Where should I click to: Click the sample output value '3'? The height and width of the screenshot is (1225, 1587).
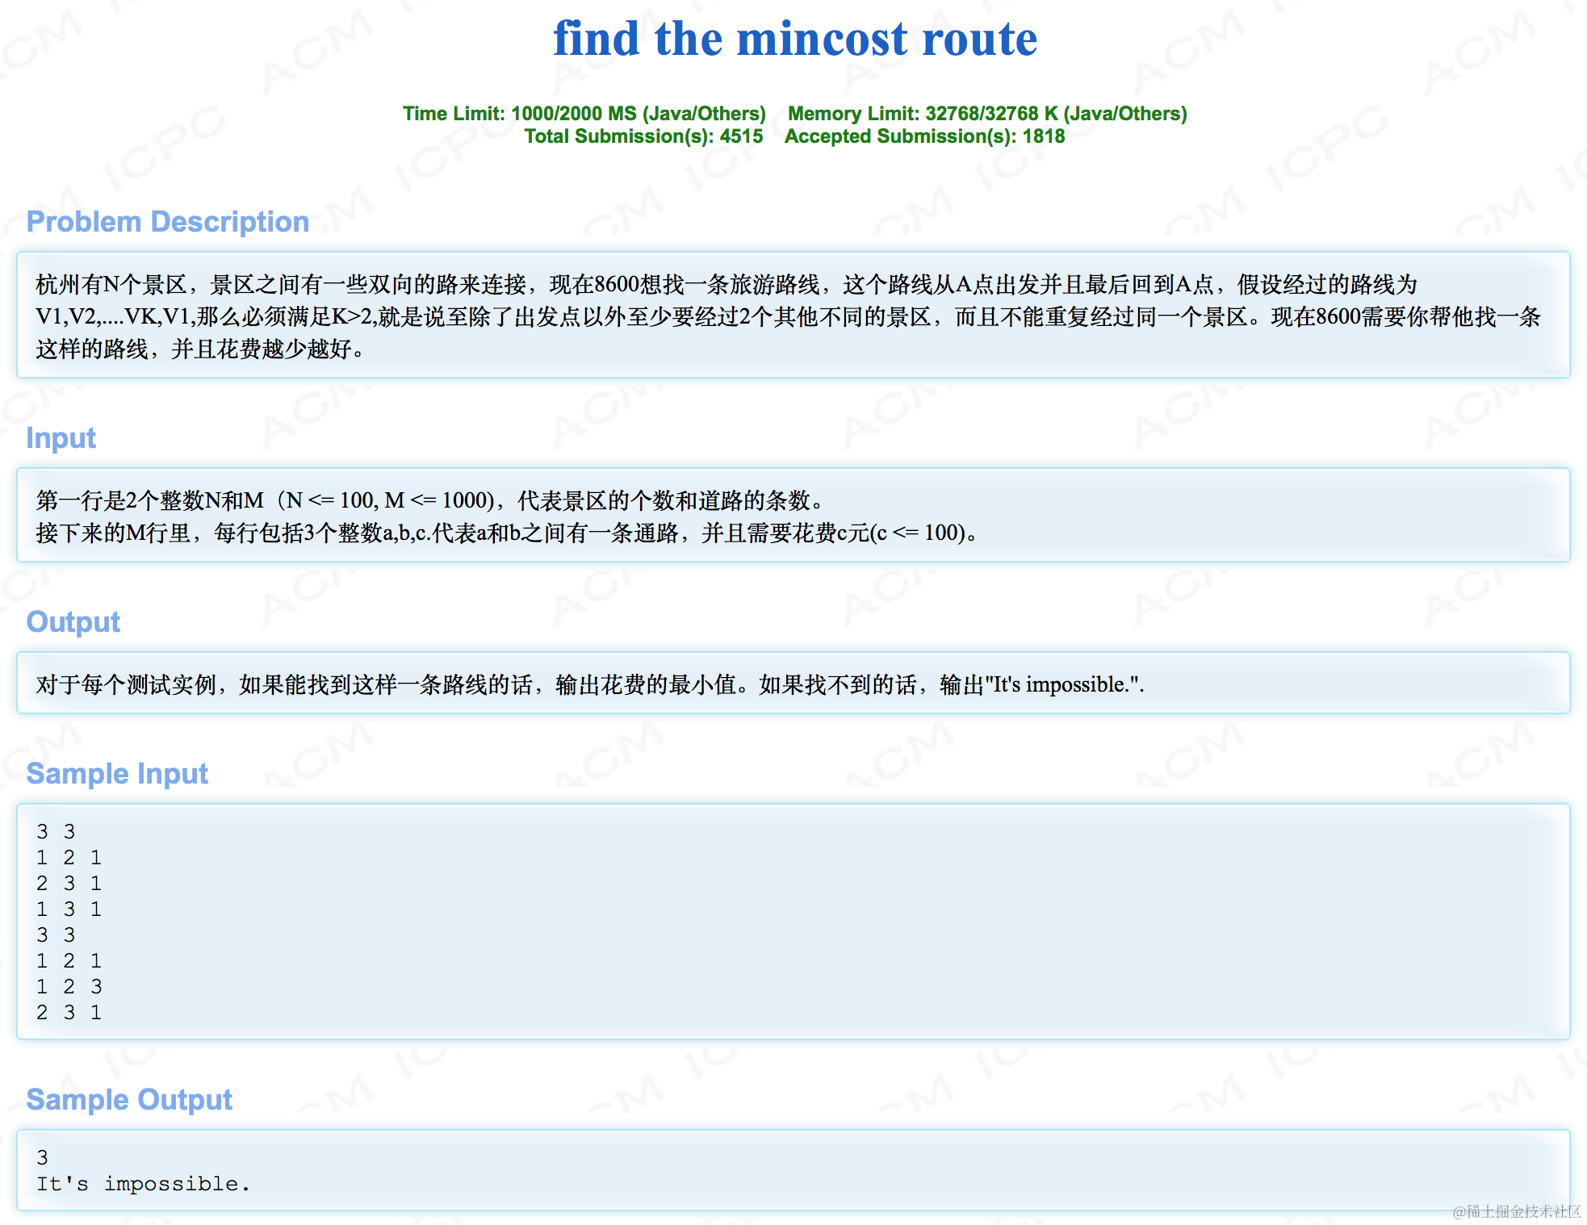[x=43, y=1157]
